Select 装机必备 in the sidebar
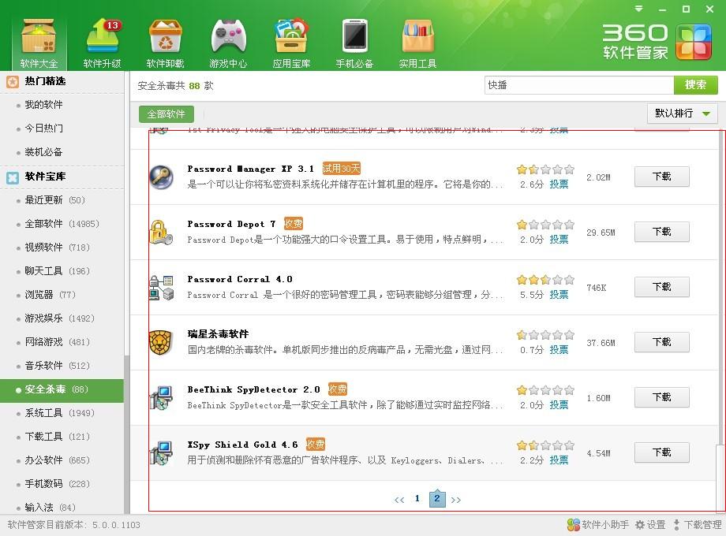The width and height of the screenshot is (726, 536). click(44, 152)
